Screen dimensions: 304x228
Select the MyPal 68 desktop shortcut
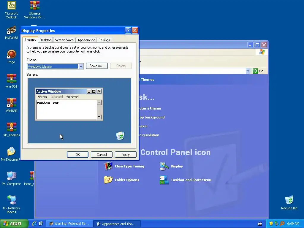(x=12, y=33)
